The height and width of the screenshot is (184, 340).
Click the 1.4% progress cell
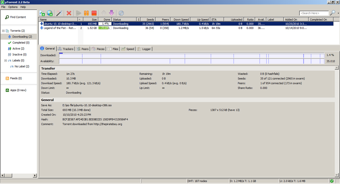[105, 24]
